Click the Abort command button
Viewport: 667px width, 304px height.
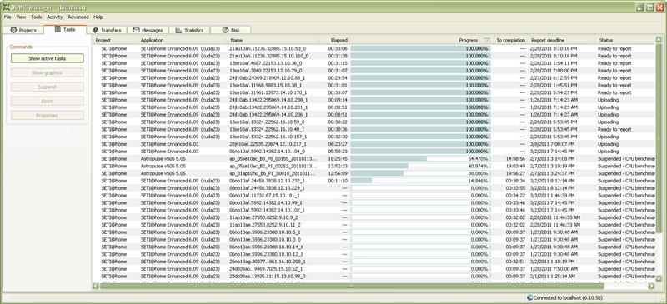click(x=48, y=101)
